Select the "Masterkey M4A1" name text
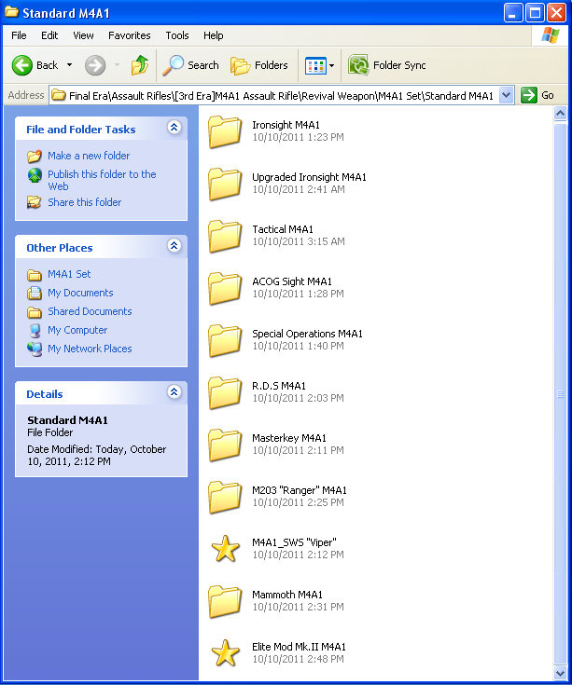The image size is (572, 685). [289, 438]
